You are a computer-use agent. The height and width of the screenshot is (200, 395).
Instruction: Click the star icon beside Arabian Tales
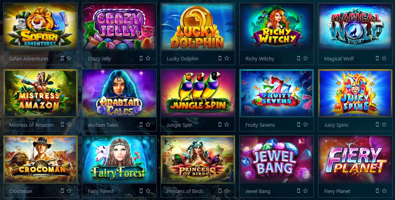(148, 124)
